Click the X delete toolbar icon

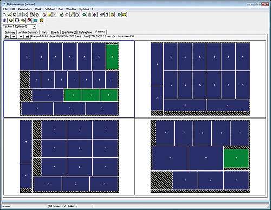[25, 15]
